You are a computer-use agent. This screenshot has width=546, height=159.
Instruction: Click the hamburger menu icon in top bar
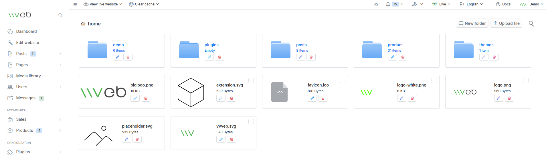[x=75, y=4]
